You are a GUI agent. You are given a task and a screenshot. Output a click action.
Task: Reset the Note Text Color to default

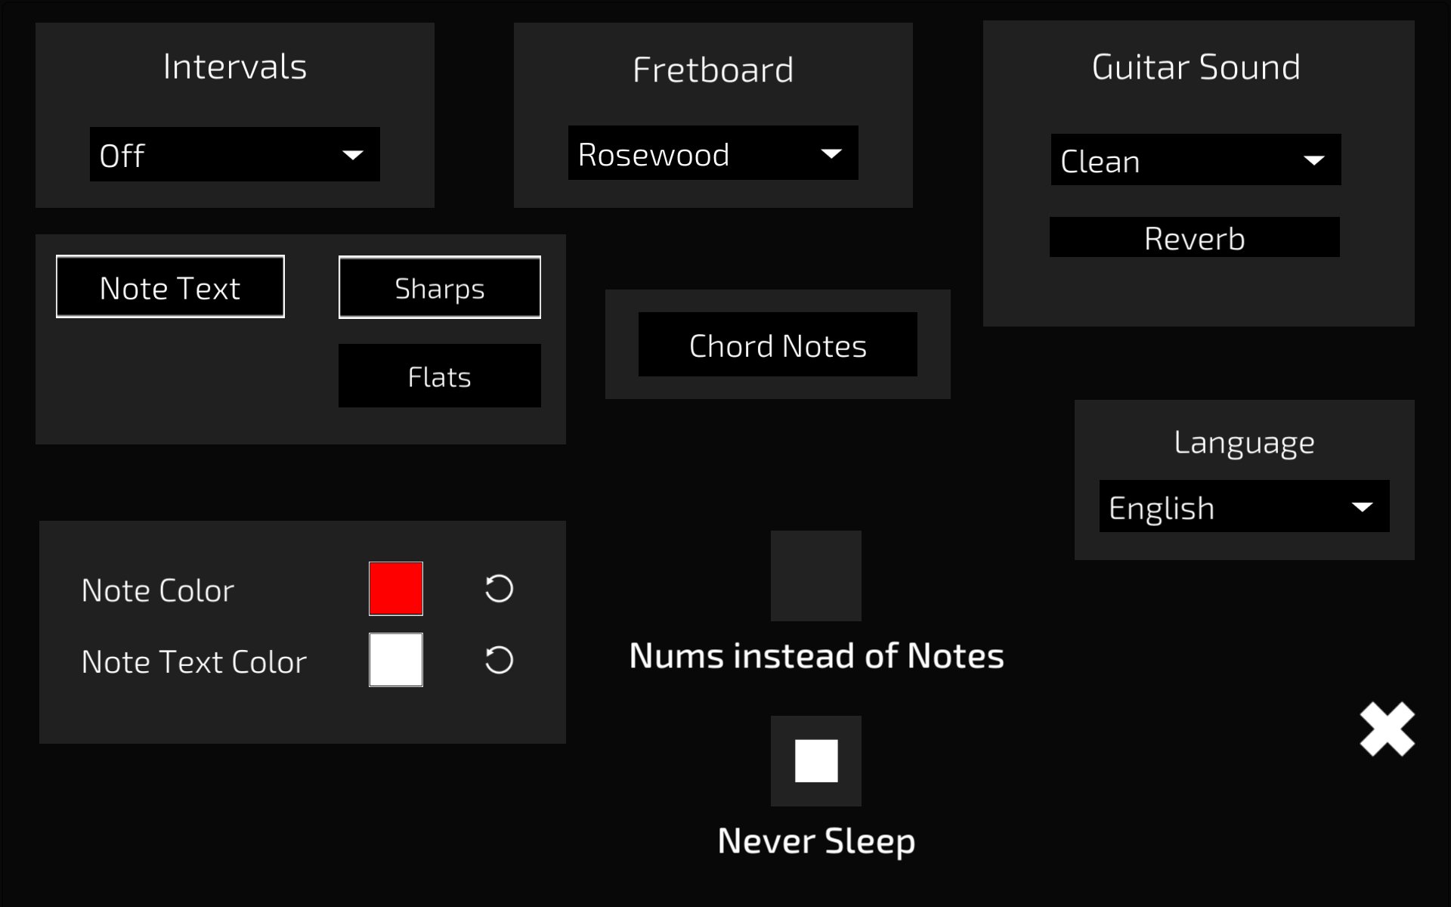499,660
